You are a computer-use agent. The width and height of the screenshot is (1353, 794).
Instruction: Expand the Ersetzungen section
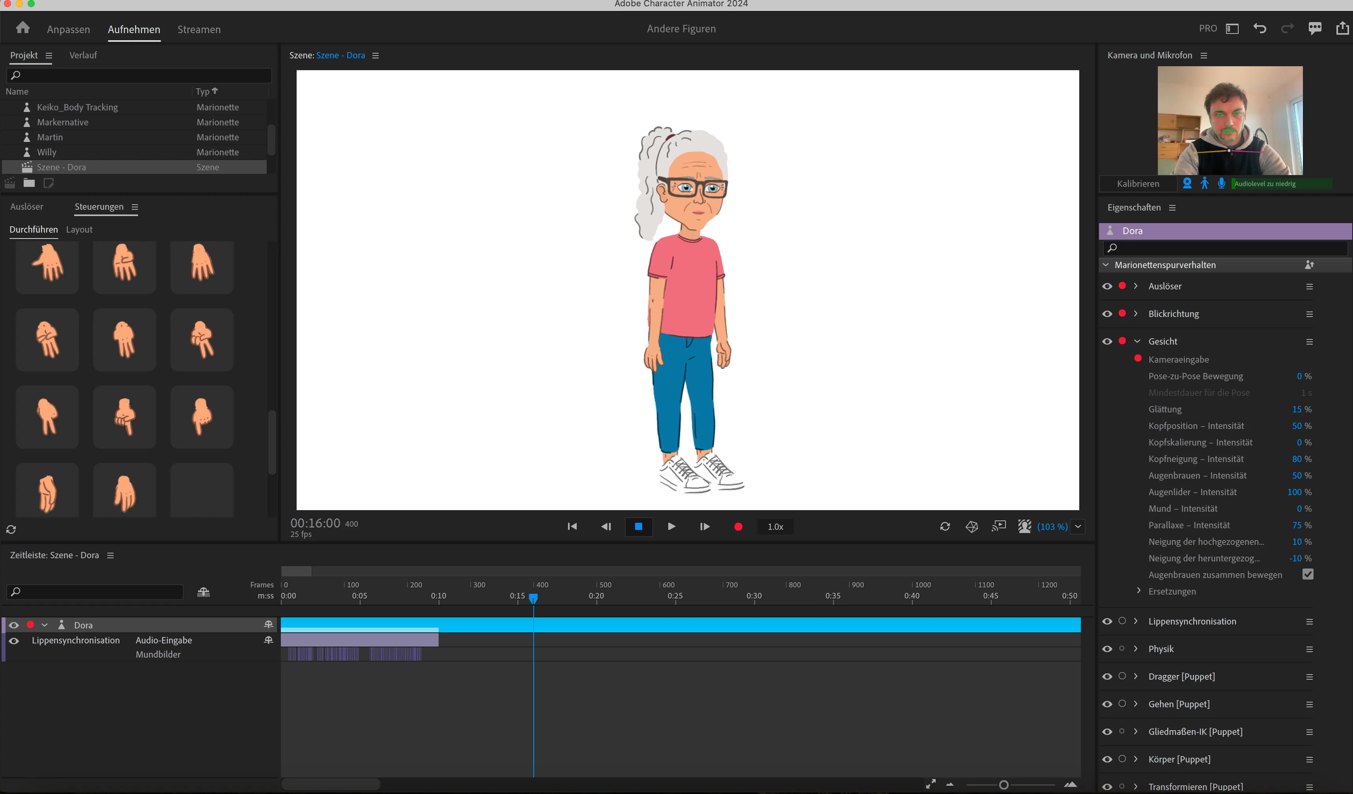[1138, 591]
